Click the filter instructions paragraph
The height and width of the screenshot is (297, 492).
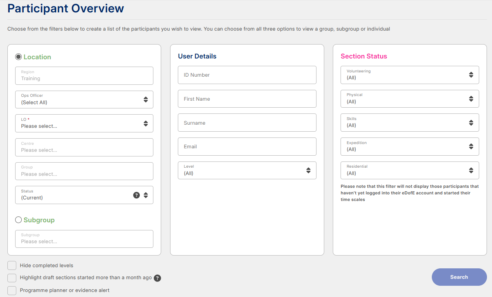(x=198, y=29)
